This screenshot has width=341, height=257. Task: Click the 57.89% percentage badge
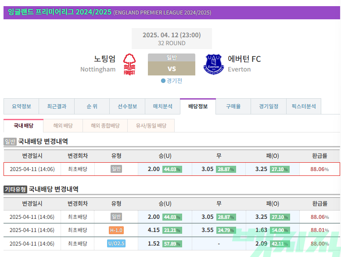(172, 244)
